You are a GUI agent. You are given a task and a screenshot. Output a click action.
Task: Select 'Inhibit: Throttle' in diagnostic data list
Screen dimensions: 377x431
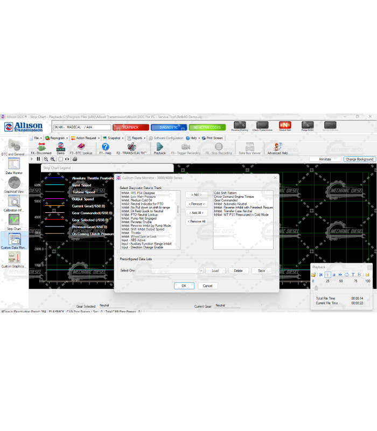coord(131,233)
